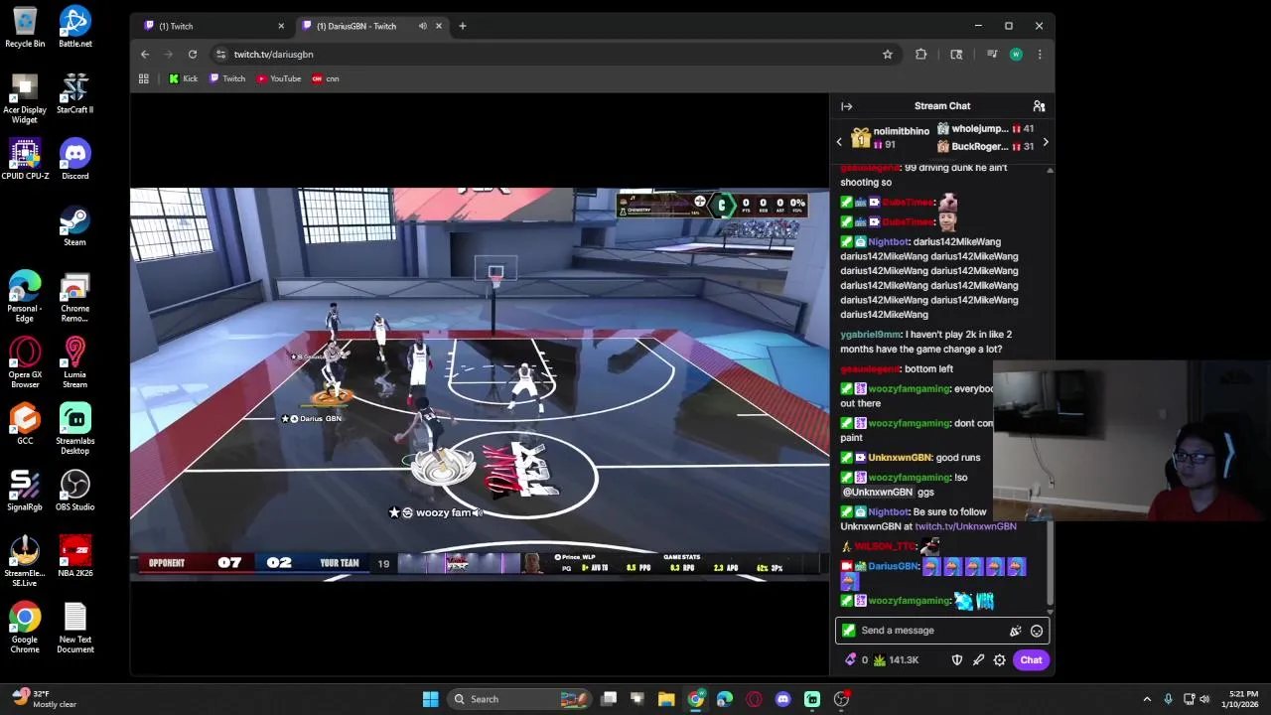Viewport: 1271px width, 715px height.
Task: Show previous gift leaderboard entries
Action: 839,143
